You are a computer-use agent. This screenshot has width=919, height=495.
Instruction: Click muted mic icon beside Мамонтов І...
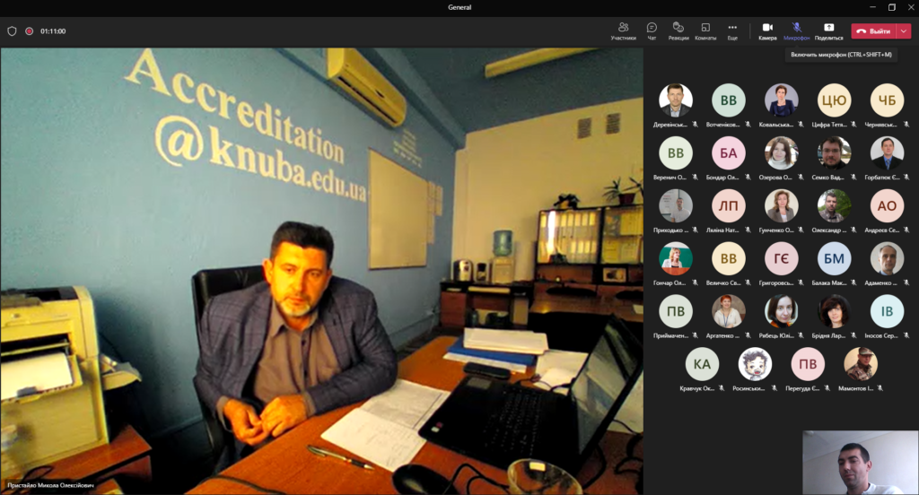[x=880, y=387]
